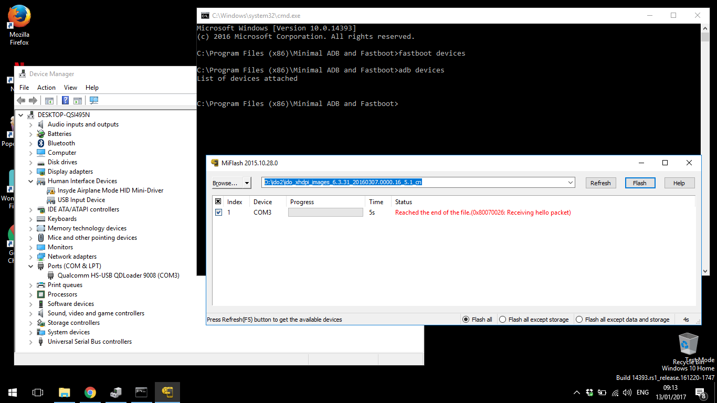717x403 pixels.
Task: Uncheck the COM3 device row checkbox
Action: (x=218, y=213)
